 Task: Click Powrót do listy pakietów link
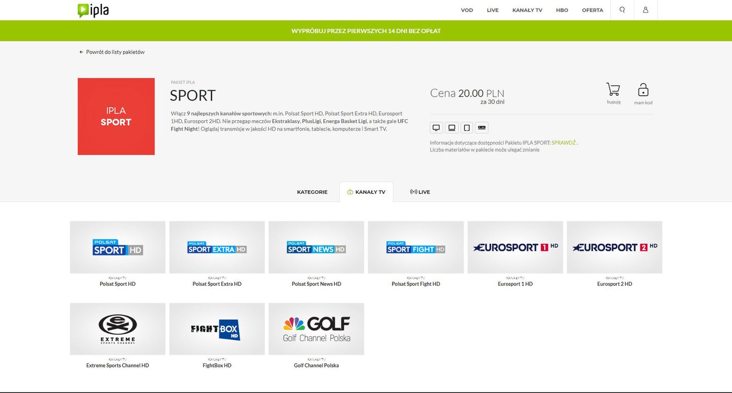pyautogui.click(x=115, y=52)
